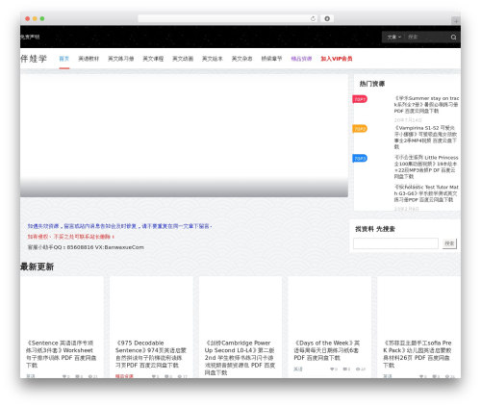Click the Sentence Worksheet card thumbnail
The height and width of the screenshot is (407, 481).
tap(62, 305)
